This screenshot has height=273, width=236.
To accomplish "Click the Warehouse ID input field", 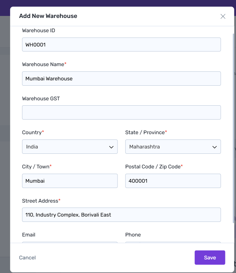I will (121, 45).
